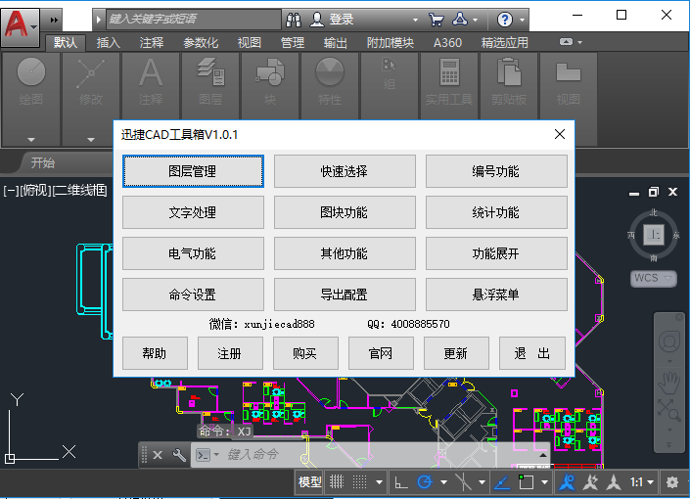Click the [-] viewport controls label
Viewport: 690px width, 499px height.
pos(11,191)
